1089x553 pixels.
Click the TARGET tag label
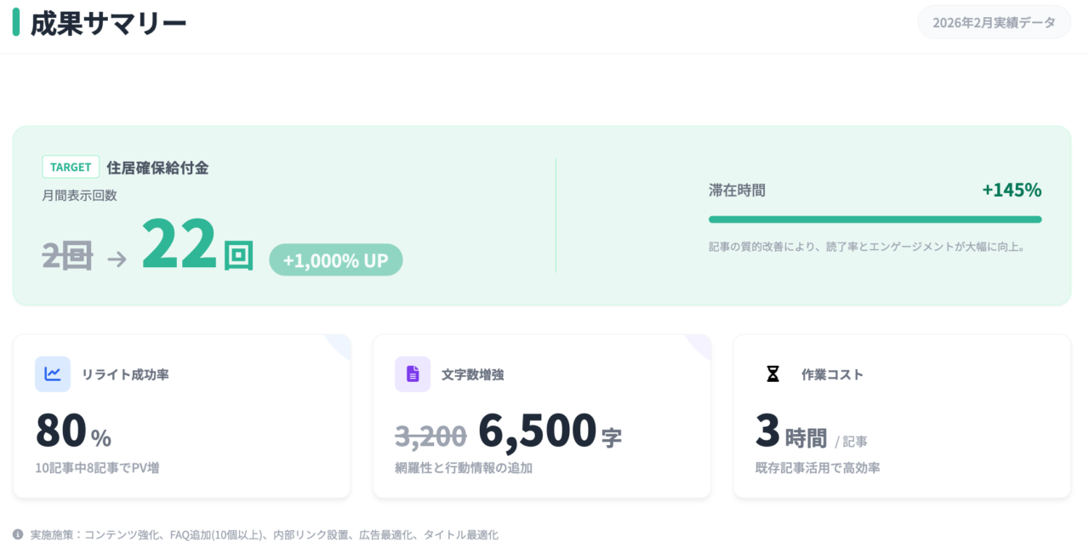71,168
